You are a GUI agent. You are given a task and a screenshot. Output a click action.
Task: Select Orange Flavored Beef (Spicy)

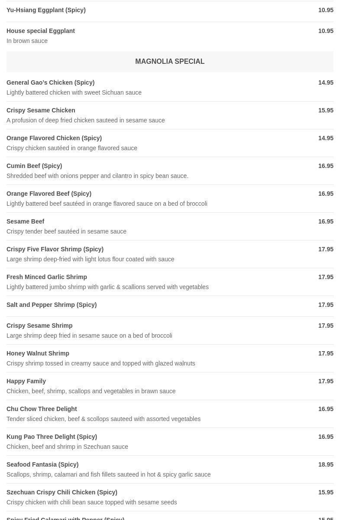[x=49, y=194]
